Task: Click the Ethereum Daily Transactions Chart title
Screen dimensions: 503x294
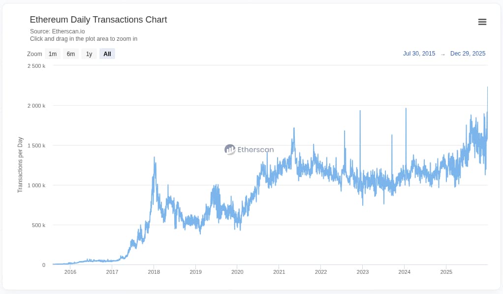Action: point(98,20)
